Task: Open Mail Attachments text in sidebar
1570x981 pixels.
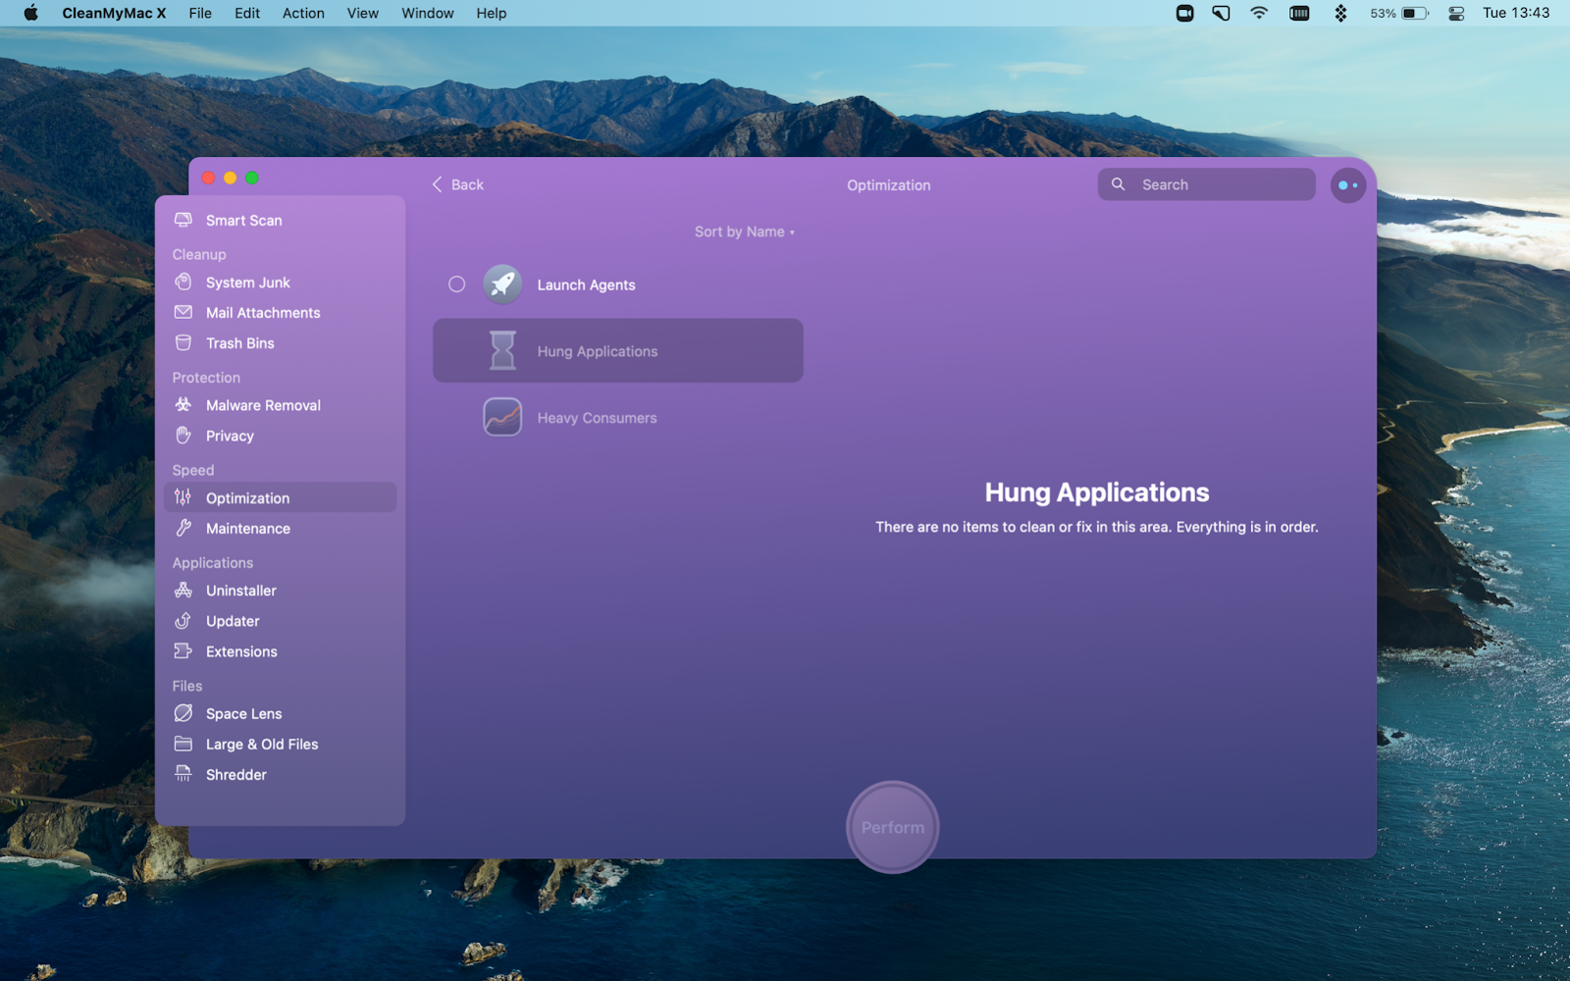Action: [x=263, y=313]
